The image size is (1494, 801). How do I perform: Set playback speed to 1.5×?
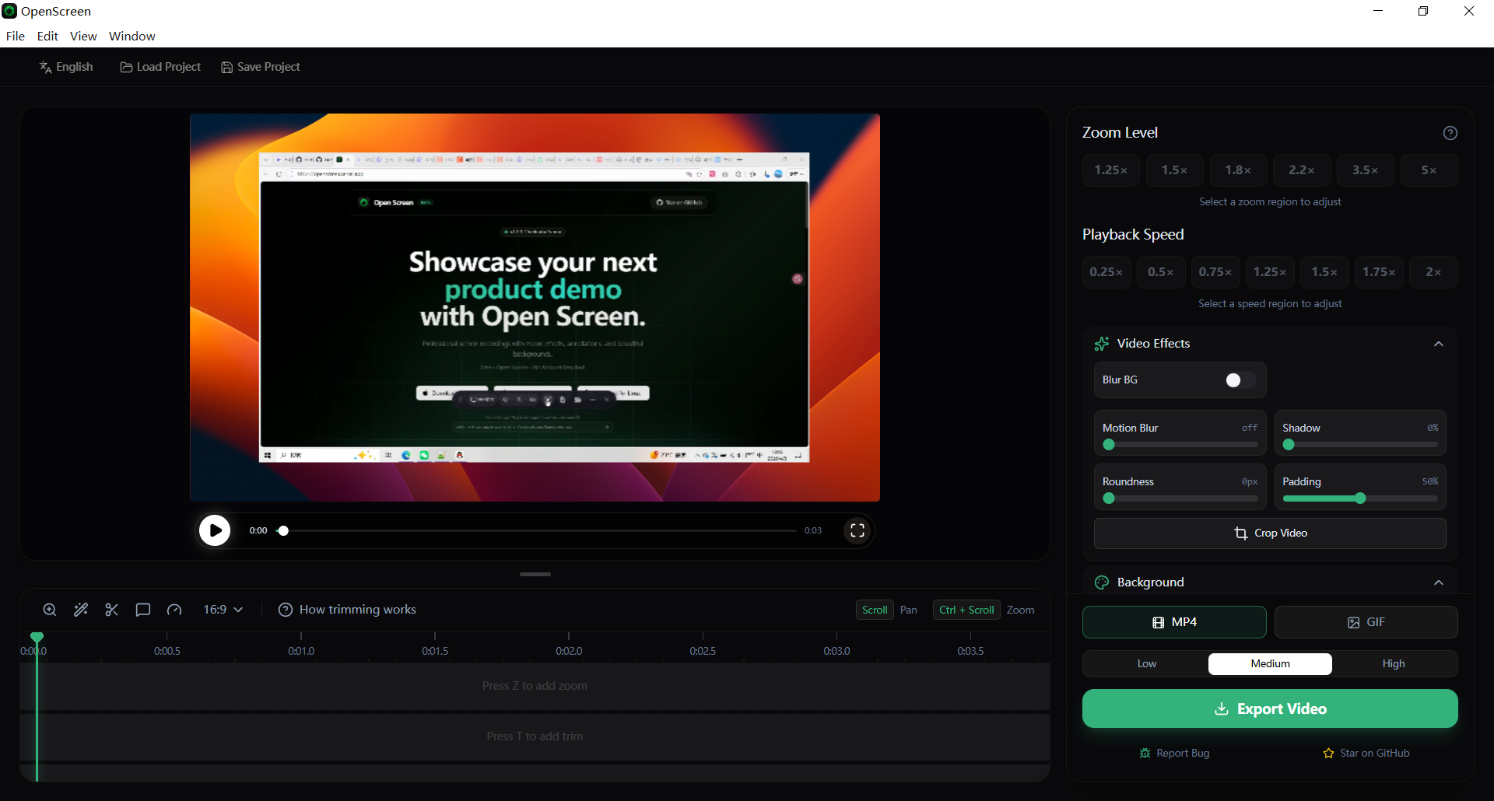(x=1324, y=272)
